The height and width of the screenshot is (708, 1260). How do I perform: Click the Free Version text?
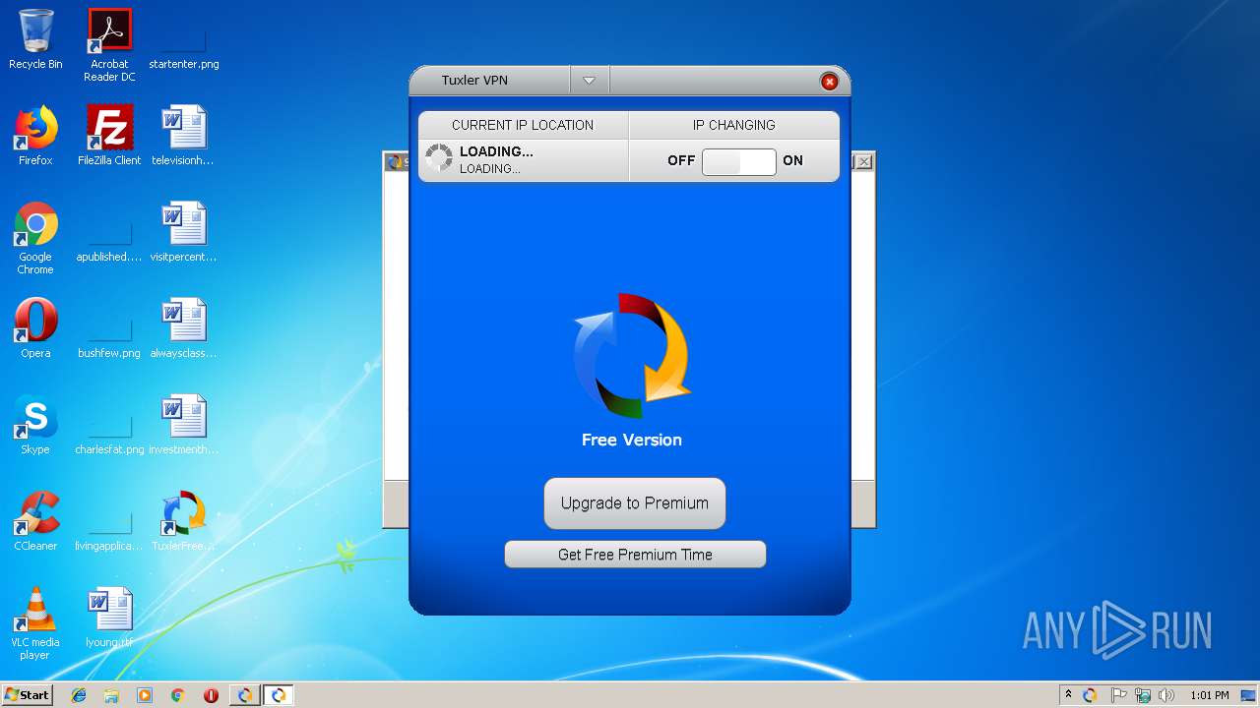(x=632, y=440)
